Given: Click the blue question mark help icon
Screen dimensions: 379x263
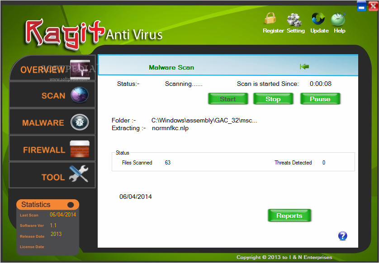Looking at the screenshot, I should [342, 236].
